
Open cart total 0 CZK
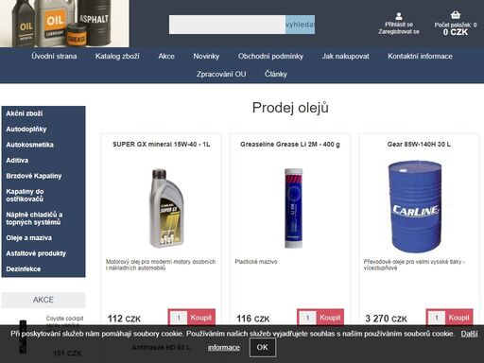(456, 32)
